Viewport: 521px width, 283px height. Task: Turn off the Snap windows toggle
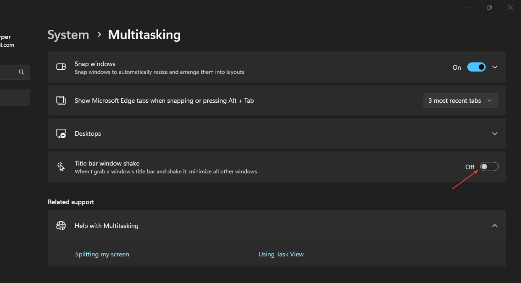click(x=477, y=67)
